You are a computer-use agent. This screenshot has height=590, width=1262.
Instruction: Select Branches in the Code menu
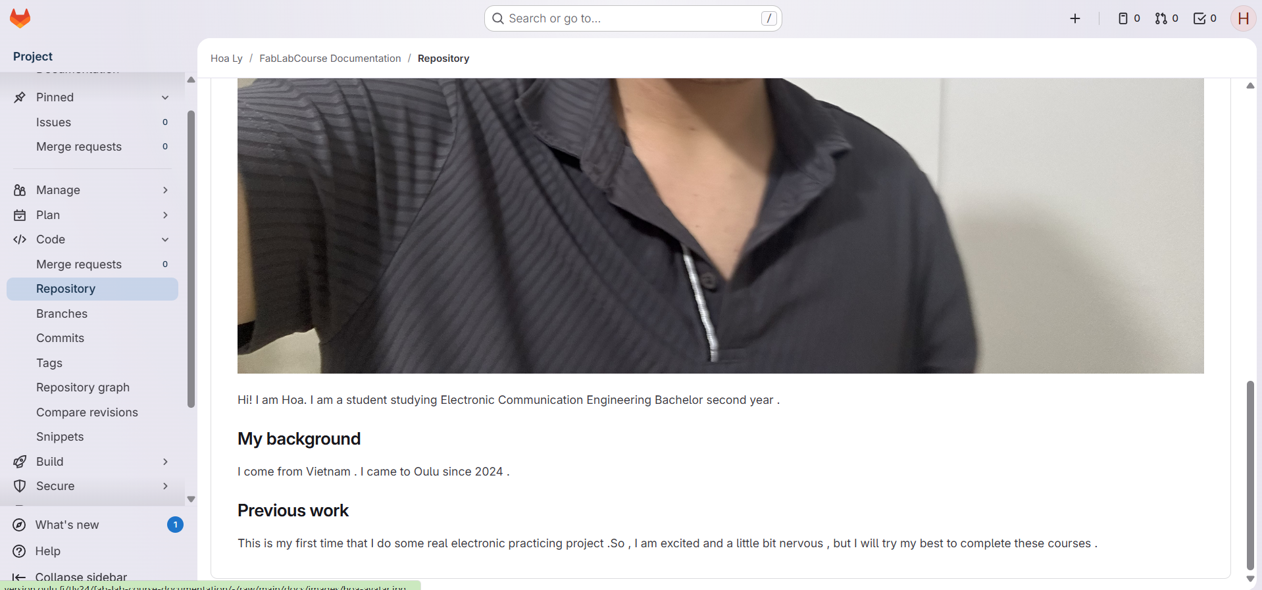tap(62, 314)
